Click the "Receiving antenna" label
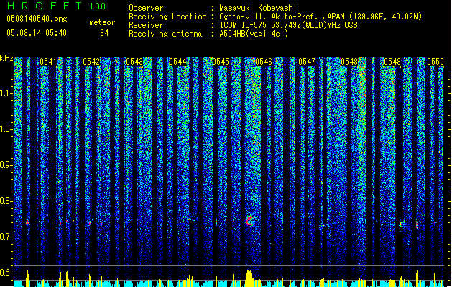Image resolution: width=452 pixels, height=287 pixels. click(x=165, y=34)
